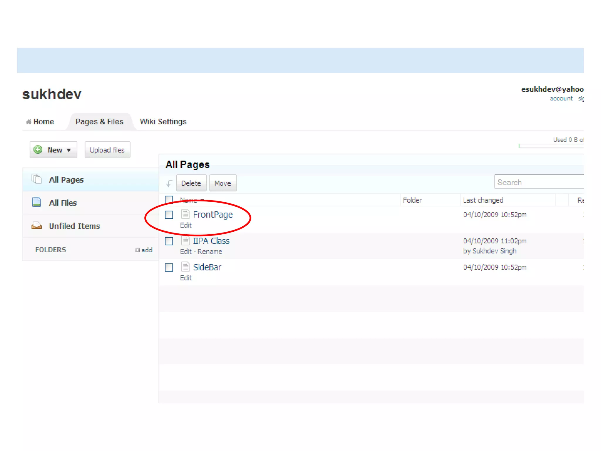Switch to the Wiki Settings tab
This screenshot has height=451, width=601.
click(163, 122)
